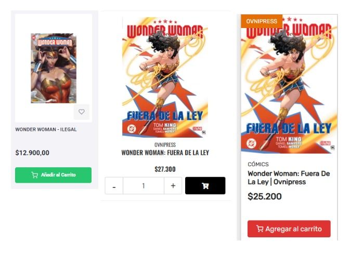Screen dimensions: 350x256
Task: Click OVNIPRESS brand label above middle title
Action: pos(165,145)
